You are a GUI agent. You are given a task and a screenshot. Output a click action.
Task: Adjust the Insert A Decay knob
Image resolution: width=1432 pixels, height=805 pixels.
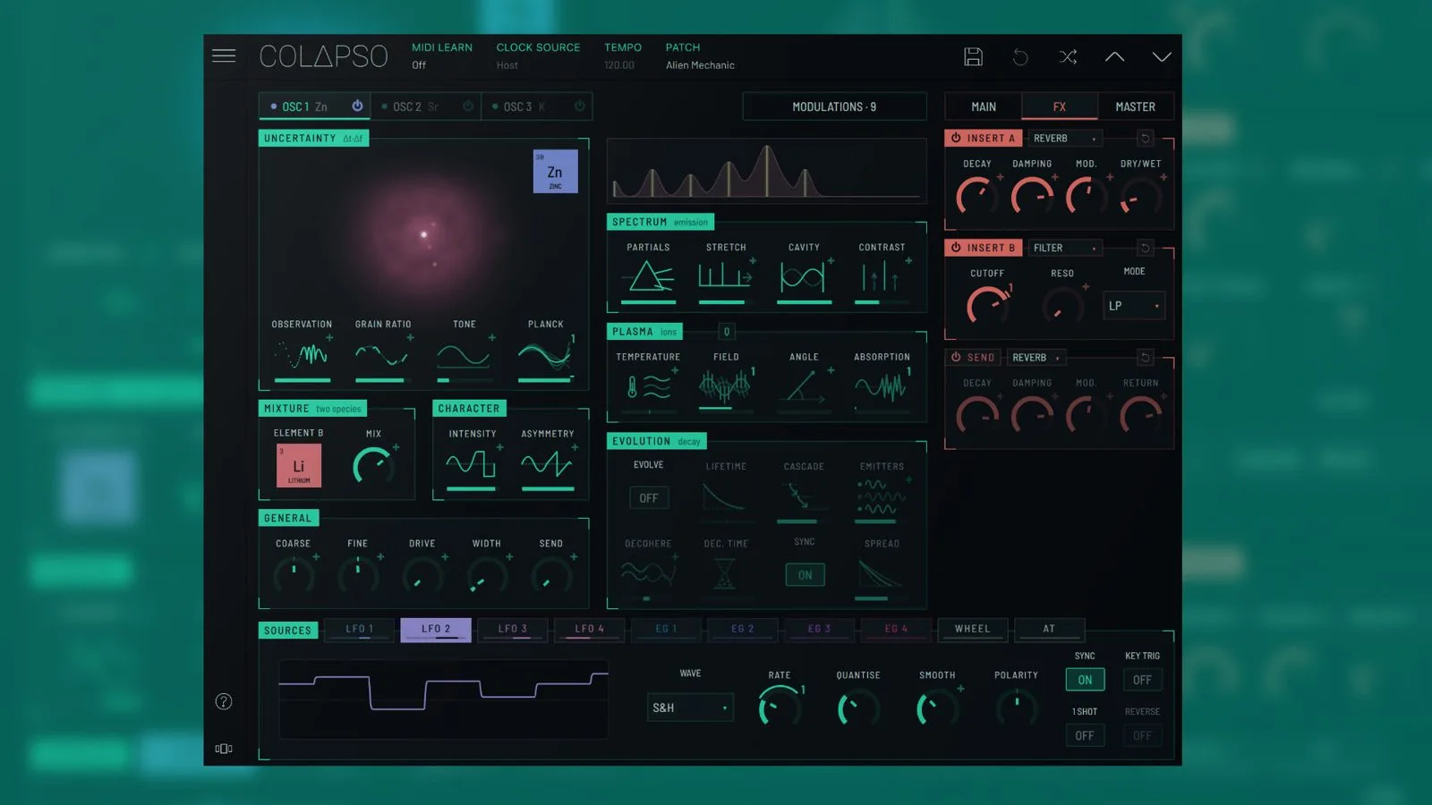(976, 195)
